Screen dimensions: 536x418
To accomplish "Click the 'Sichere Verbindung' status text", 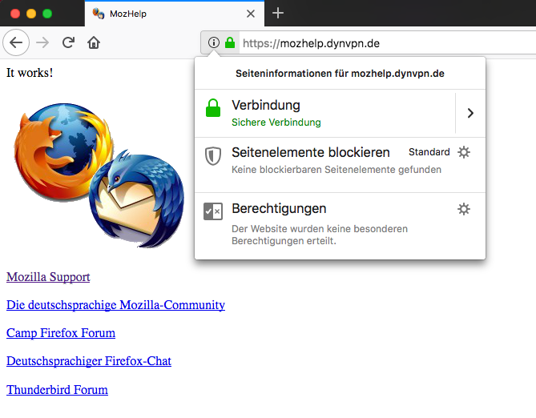I will [x=276, y=123].
